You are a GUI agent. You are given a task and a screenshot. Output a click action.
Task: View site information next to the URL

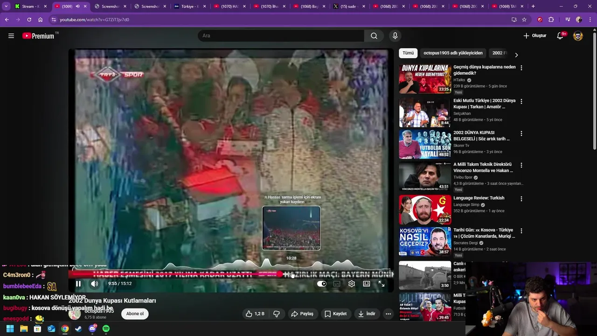54,20
